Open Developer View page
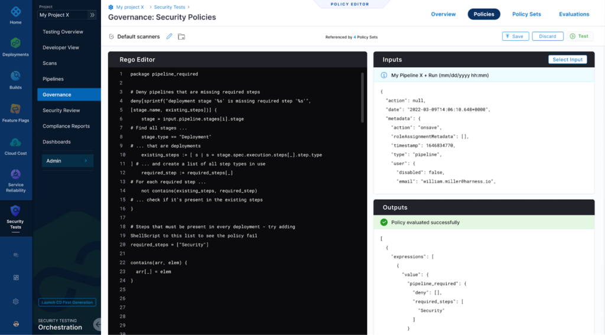 [x=61, y=47]
